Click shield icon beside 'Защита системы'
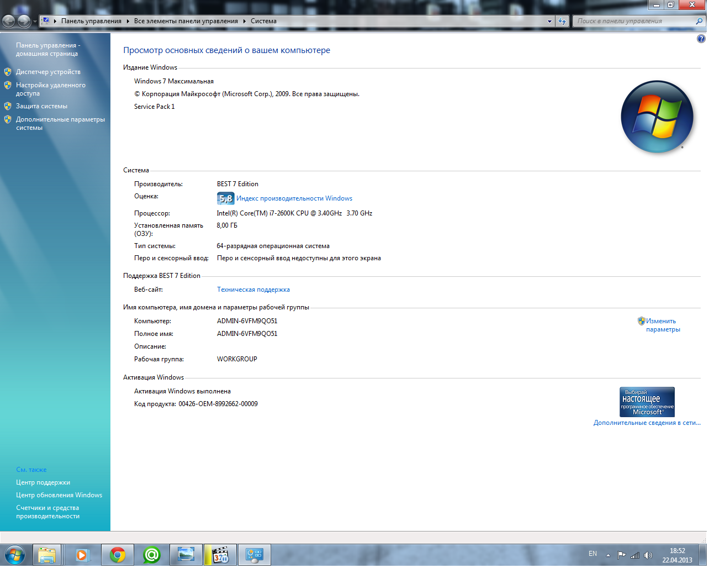The height and width of the screenshot is (568, 709). 8,106
